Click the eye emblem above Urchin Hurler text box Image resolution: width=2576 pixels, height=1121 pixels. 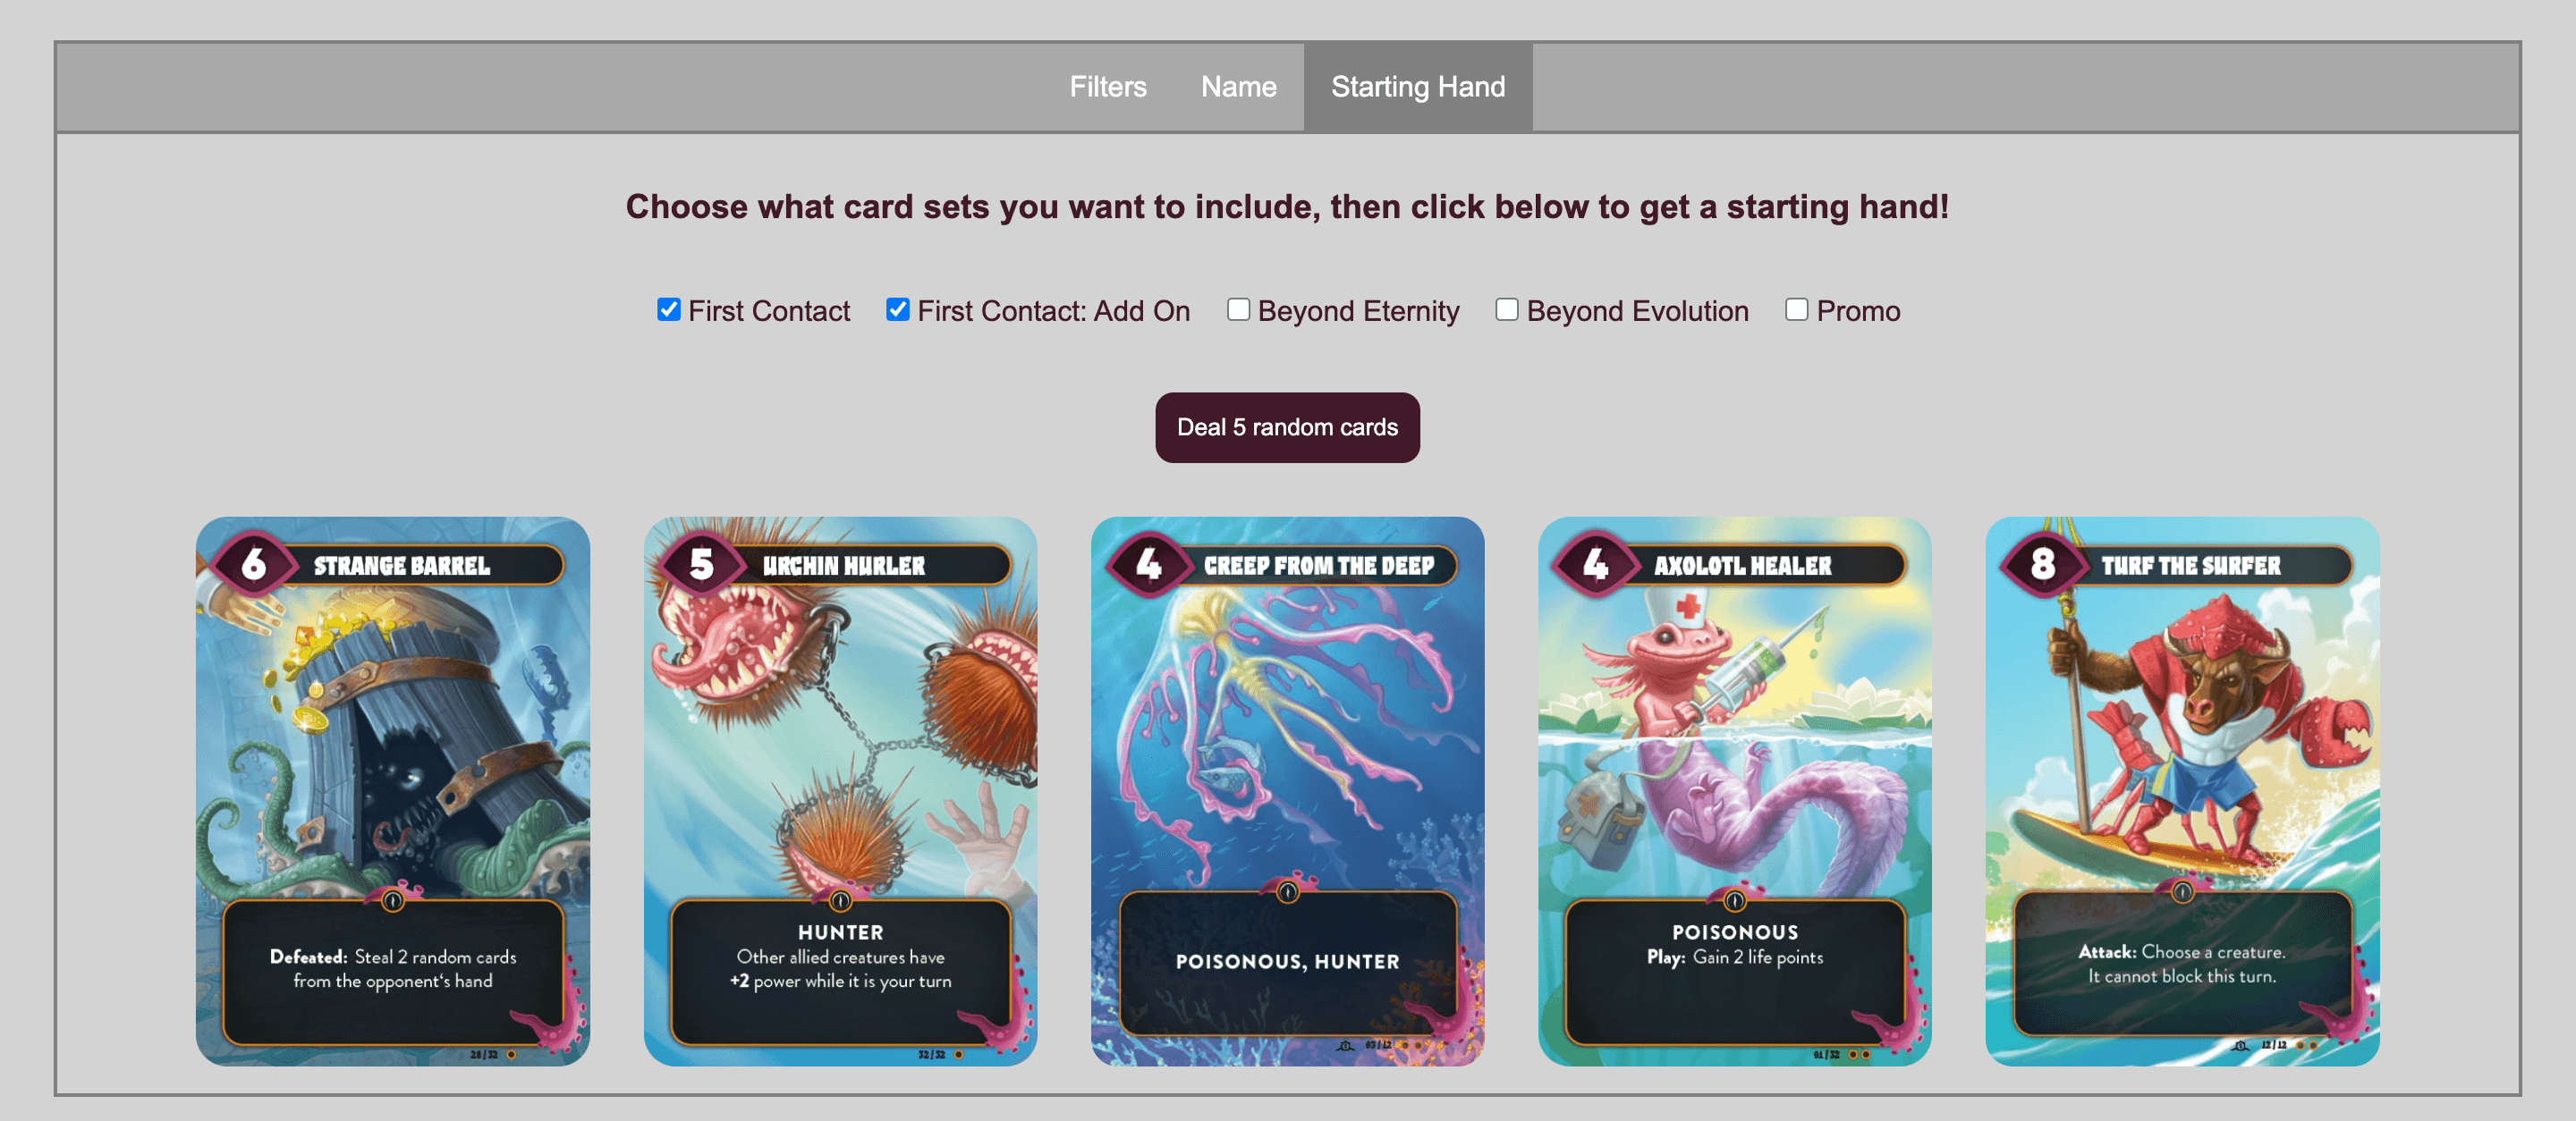point(841,900)
